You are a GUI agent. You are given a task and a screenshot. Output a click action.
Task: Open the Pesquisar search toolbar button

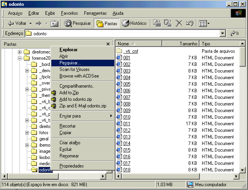coord(78,23)
